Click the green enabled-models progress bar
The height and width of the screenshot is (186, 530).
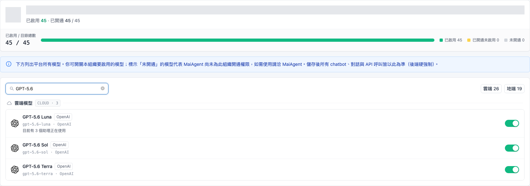[x=237, y=40]
